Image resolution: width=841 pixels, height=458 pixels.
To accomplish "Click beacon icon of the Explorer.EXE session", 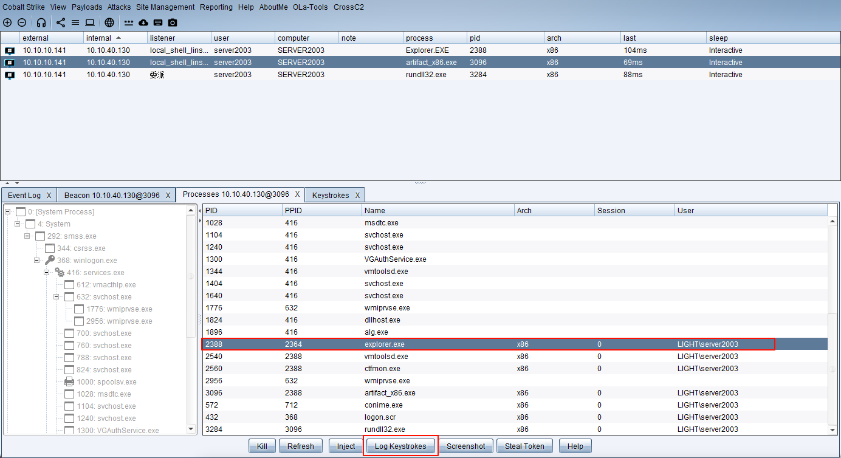I will coord(10,50).
